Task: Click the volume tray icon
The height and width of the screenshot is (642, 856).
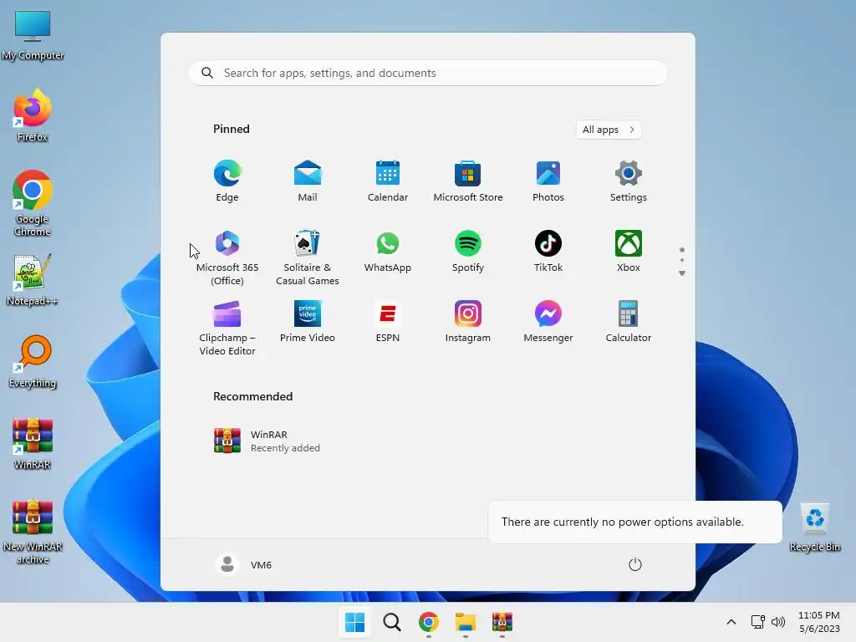Action: (778, 622)
